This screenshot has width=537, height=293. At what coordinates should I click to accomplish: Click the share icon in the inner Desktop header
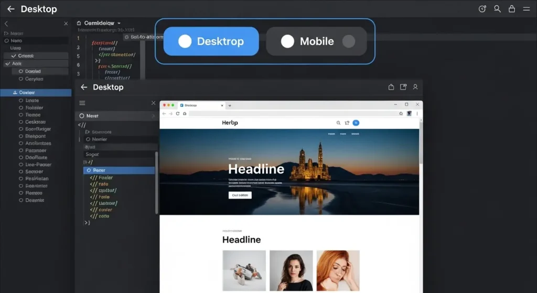click(x=391, y=87)
